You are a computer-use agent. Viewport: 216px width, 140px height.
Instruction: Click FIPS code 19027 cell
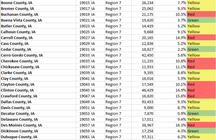(83, 38)
